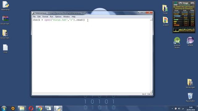Viewport: 198px width, 111px height.
Task: Open the Action Center flag tray icon
Action: click(176, 109)
